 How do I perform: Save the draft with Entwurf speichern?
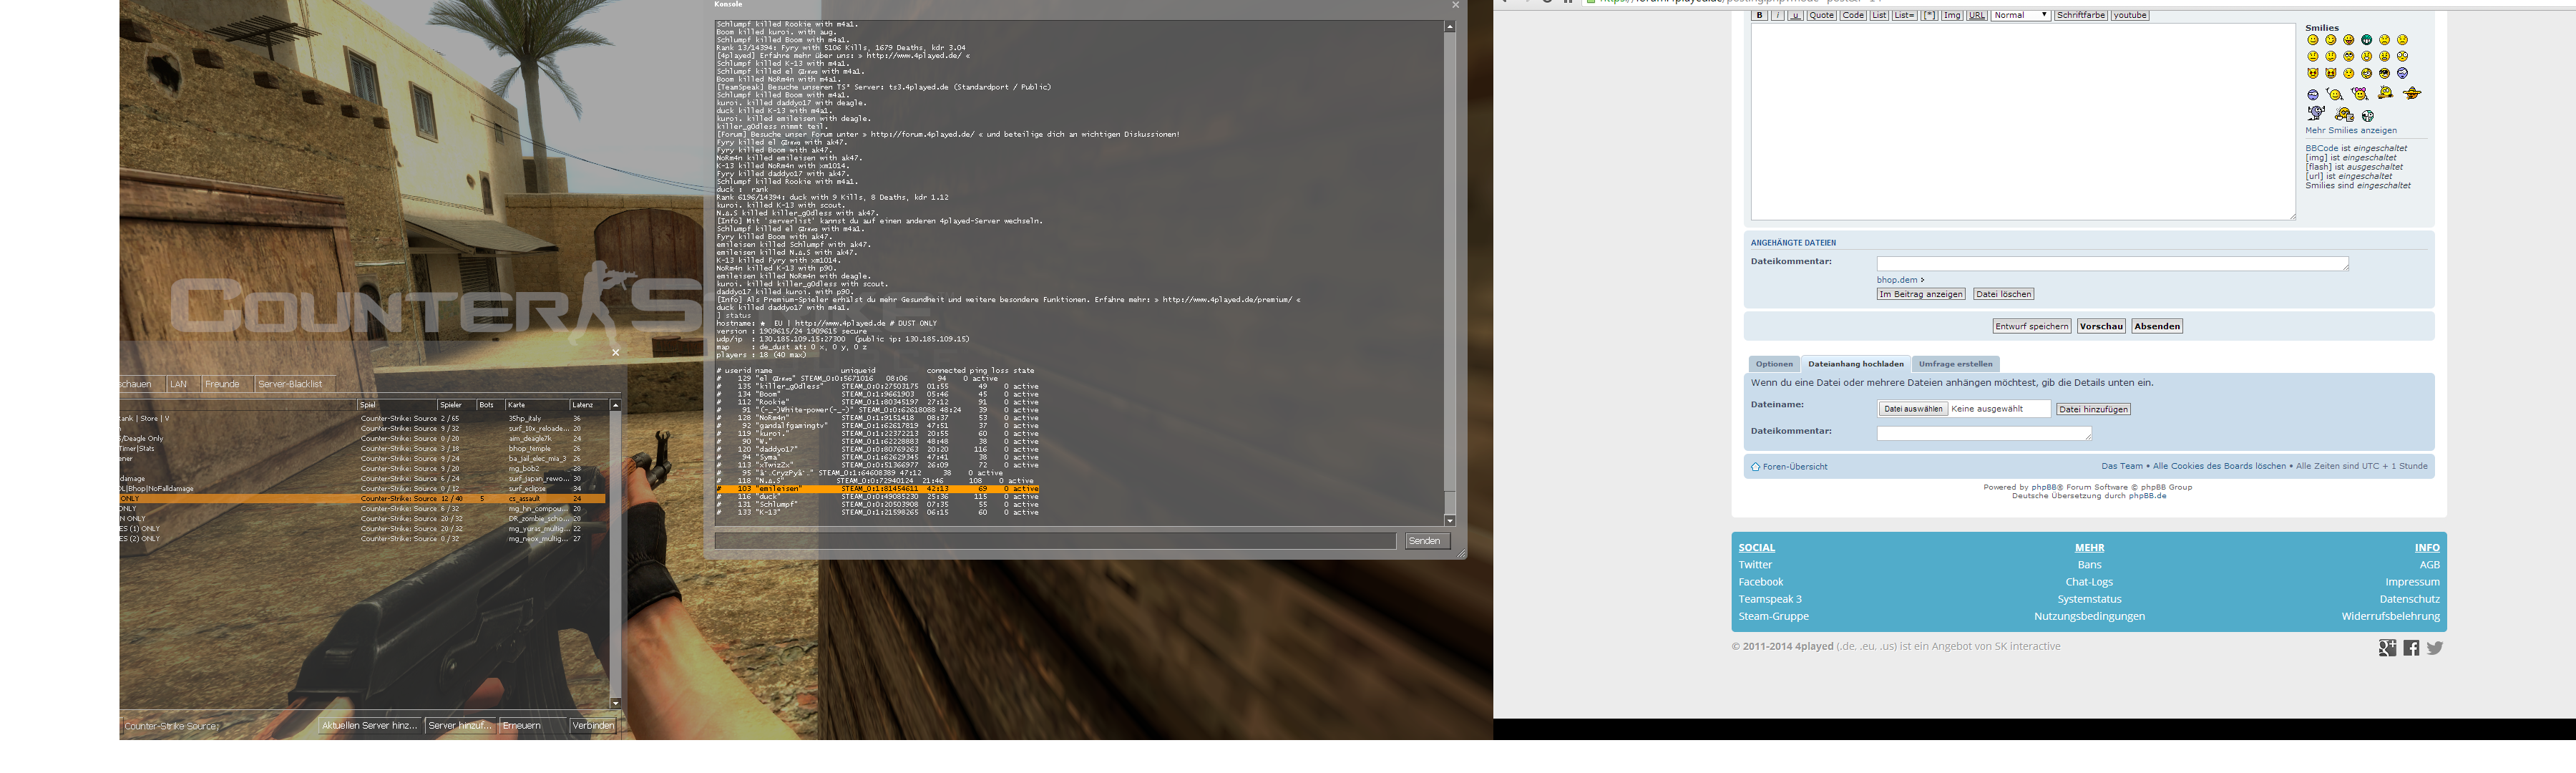(x=2032, y=326)
